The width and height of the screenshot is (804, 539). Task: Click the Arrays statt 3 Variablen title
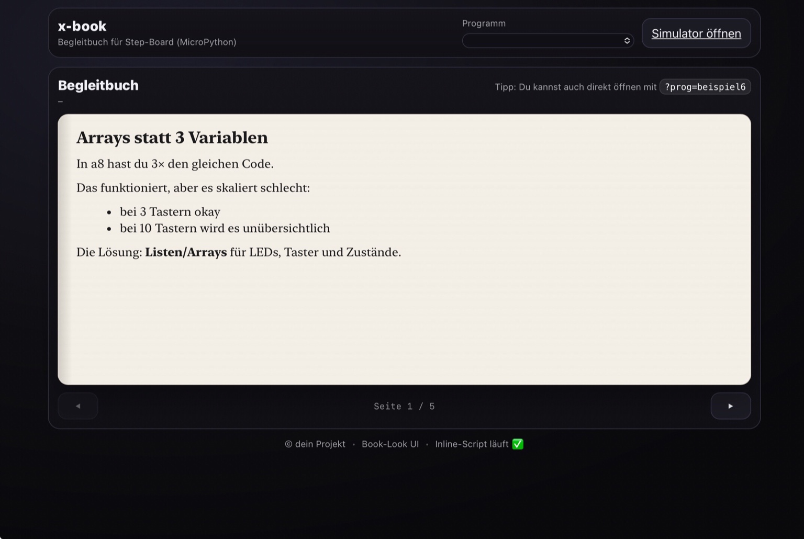172,138
